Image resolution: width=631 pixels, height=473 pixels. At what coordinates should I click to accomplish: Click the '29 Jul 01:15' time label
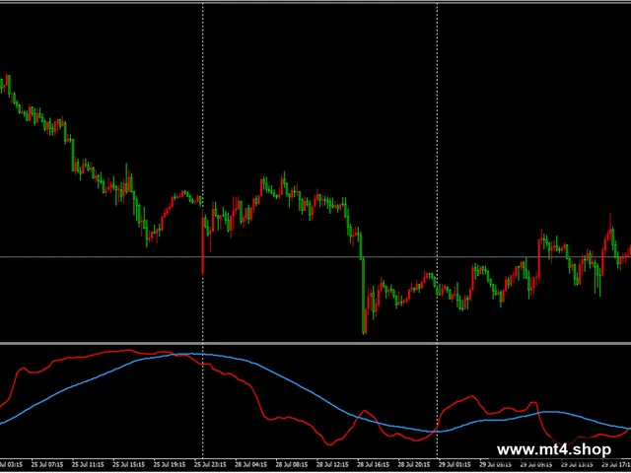pos(455,464)
